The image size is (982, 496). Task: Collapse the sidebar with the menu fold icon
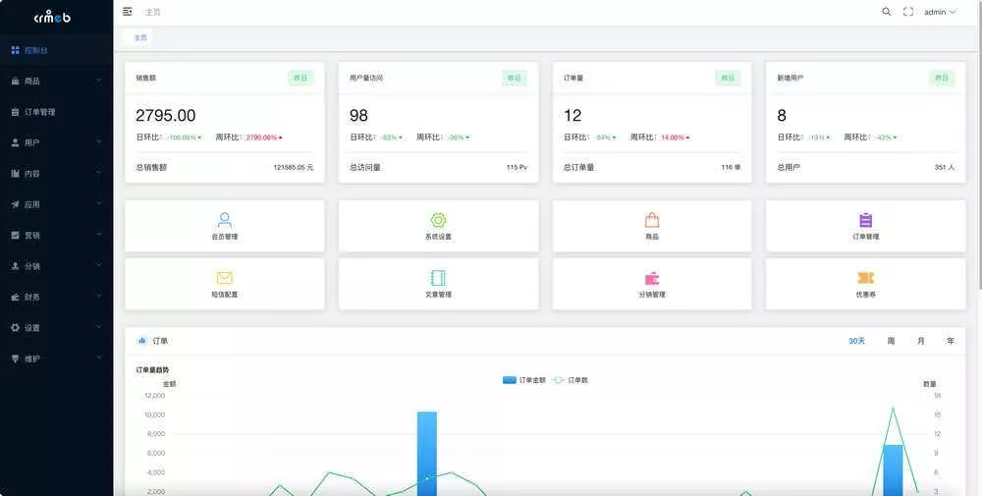128,12
